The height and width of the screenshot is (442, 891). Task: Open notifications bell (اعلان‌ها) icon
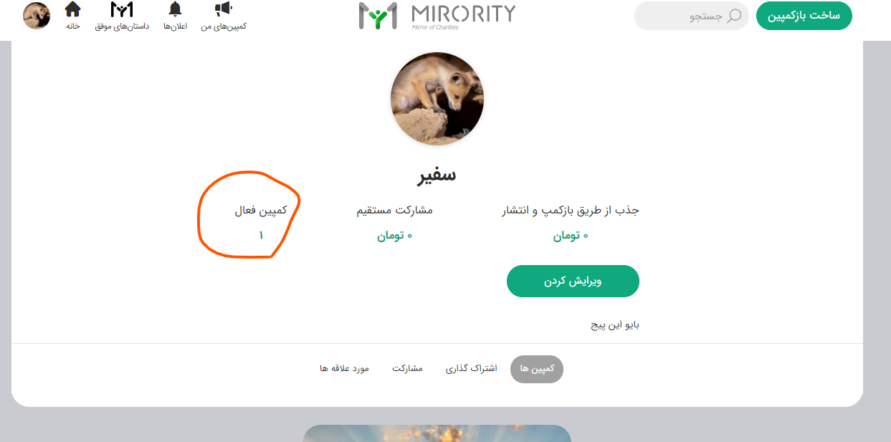pos(175,9)
